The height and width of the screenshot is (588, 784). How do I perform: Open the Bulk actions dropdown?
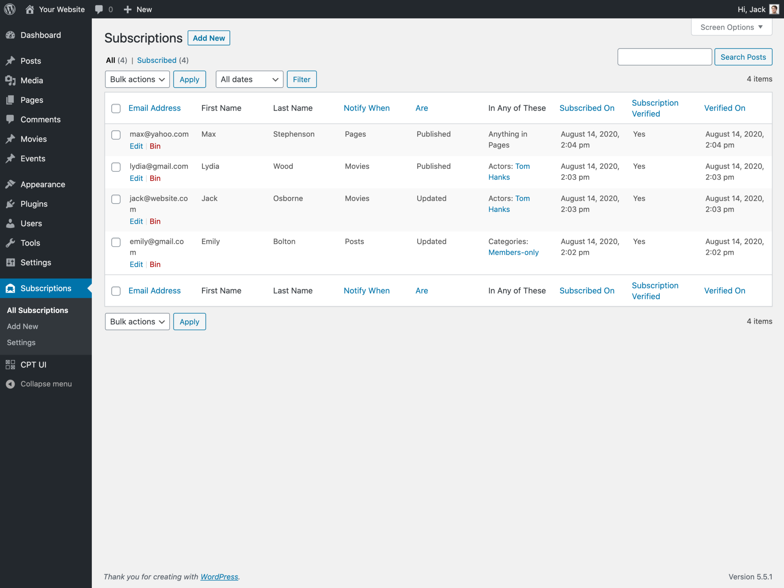[137, 79]
